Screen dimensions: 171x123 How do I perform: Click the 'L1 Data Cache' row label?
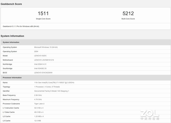click(x=9, y=112)
